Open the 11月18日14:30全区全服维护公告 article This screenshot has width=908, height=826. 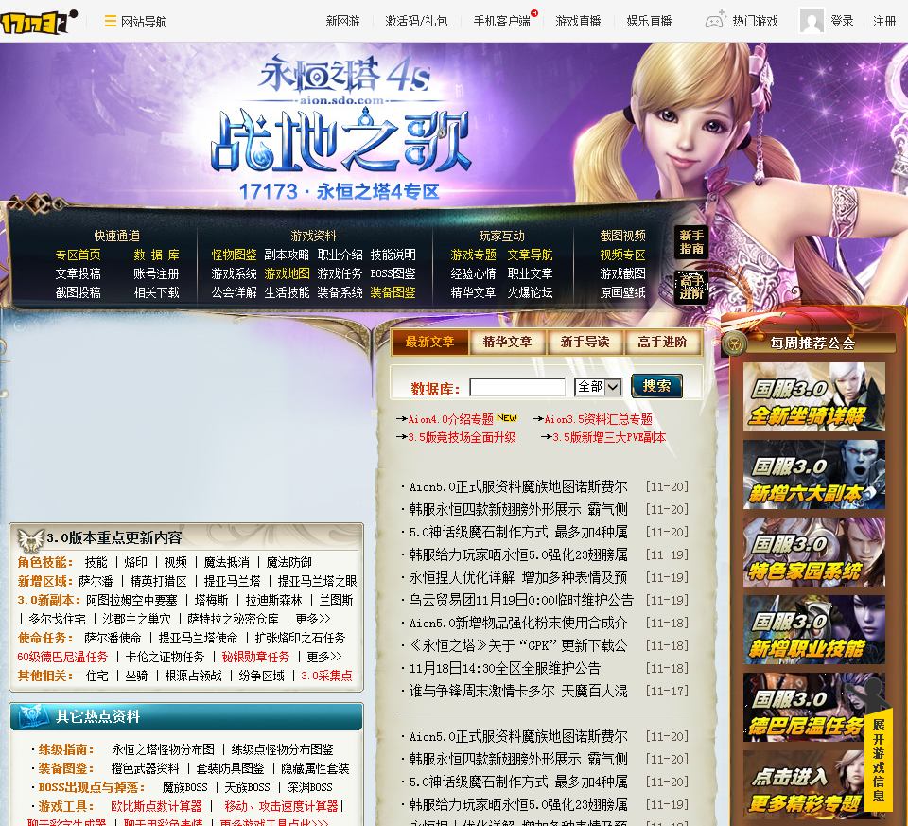(x=505, y=668)
